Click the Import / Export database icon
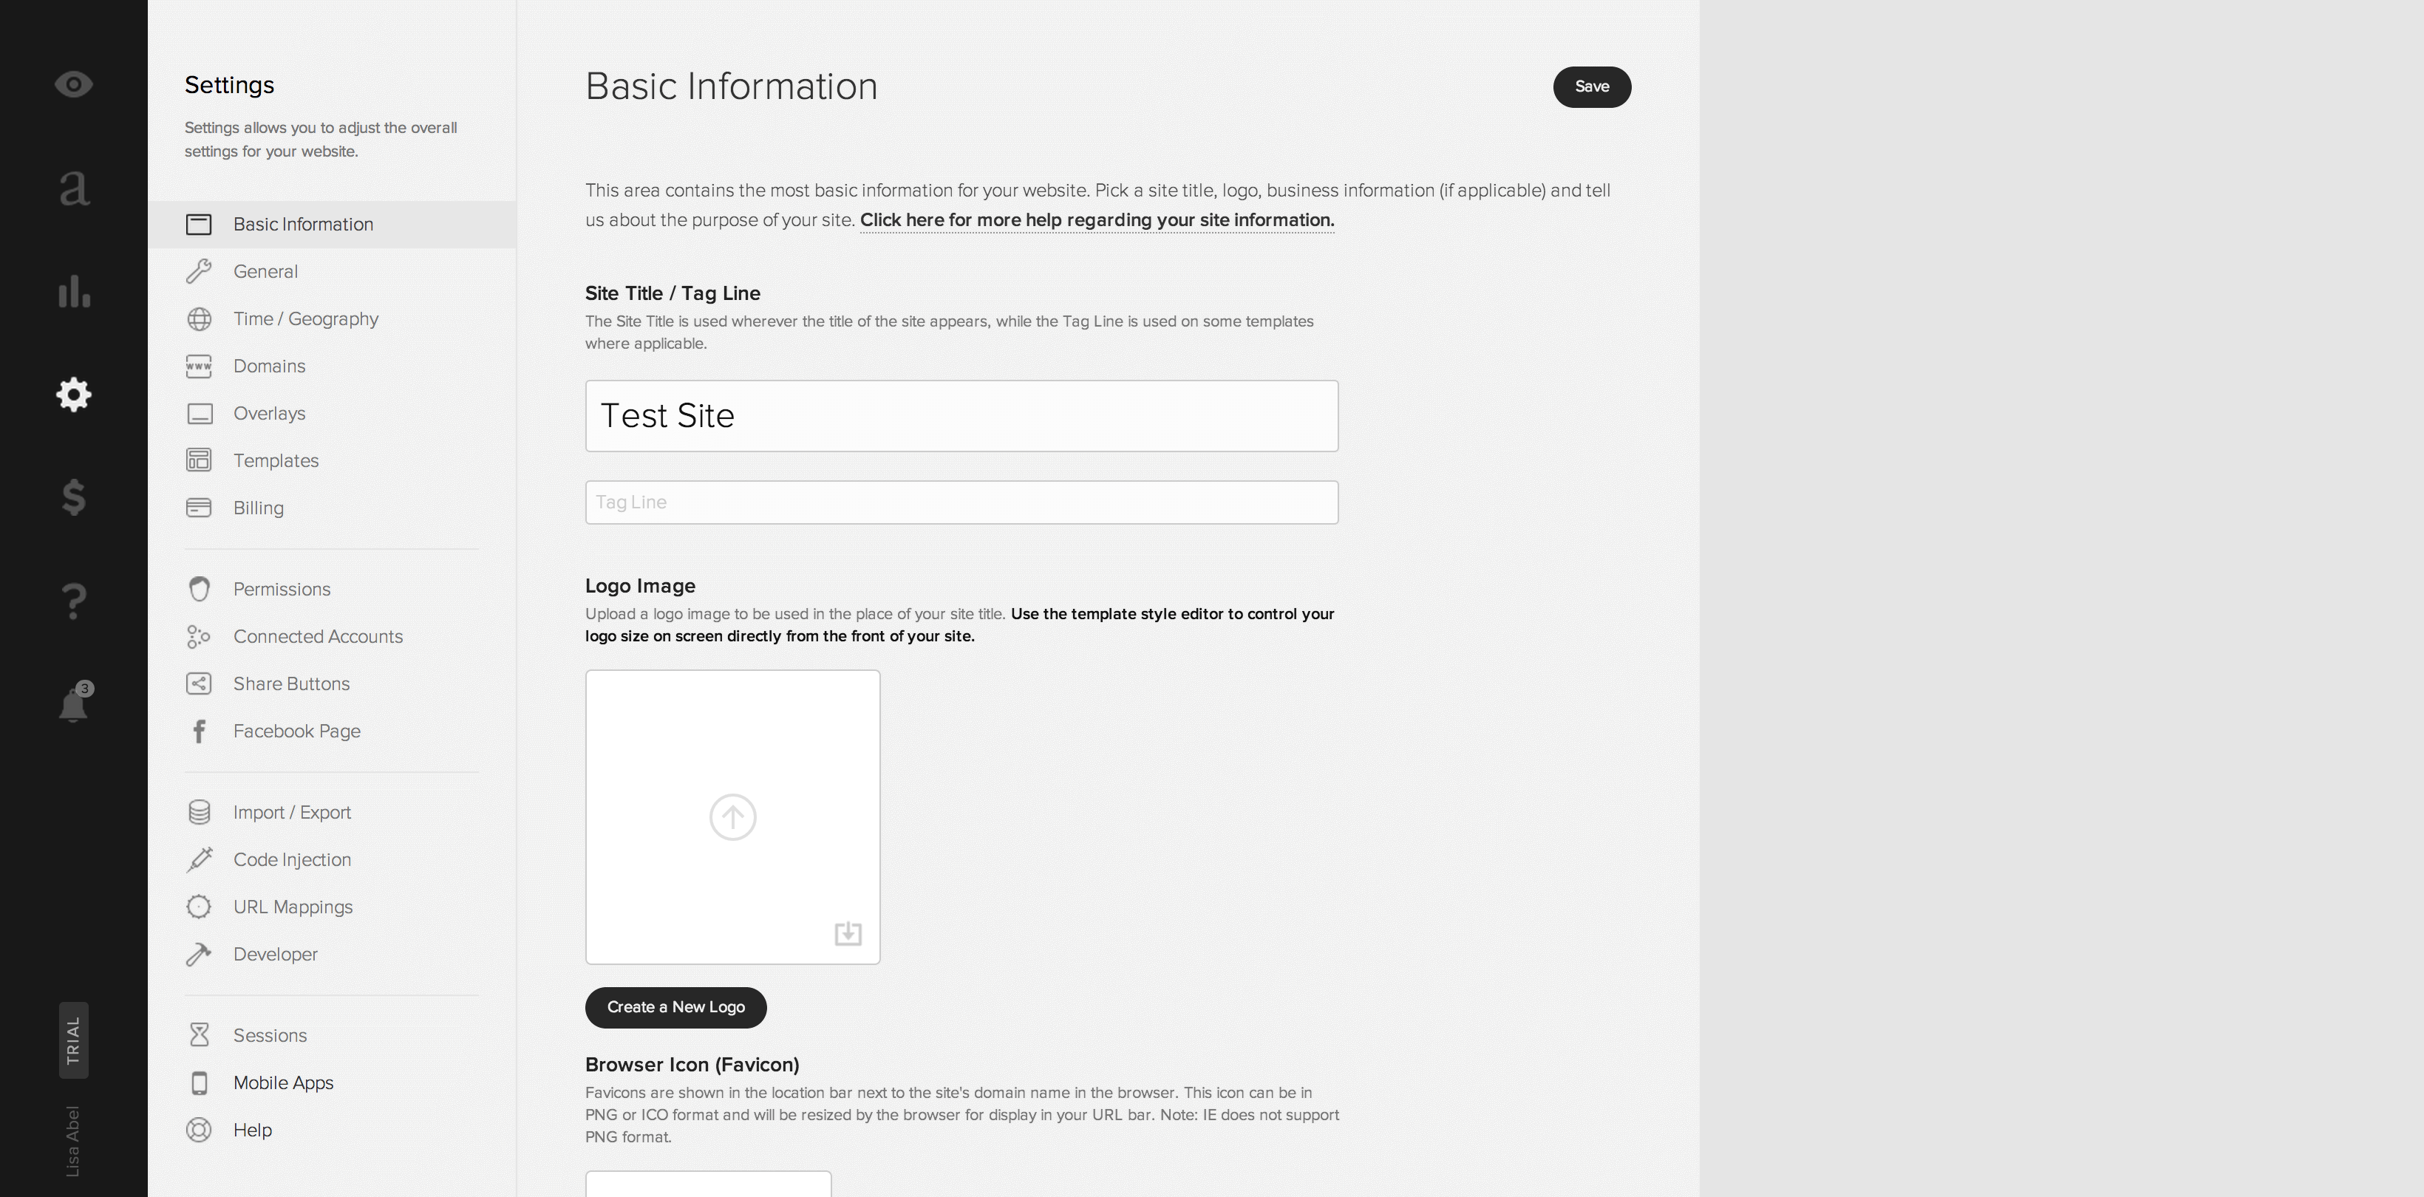This screenshot has height=1197, width=2424. 199,812
